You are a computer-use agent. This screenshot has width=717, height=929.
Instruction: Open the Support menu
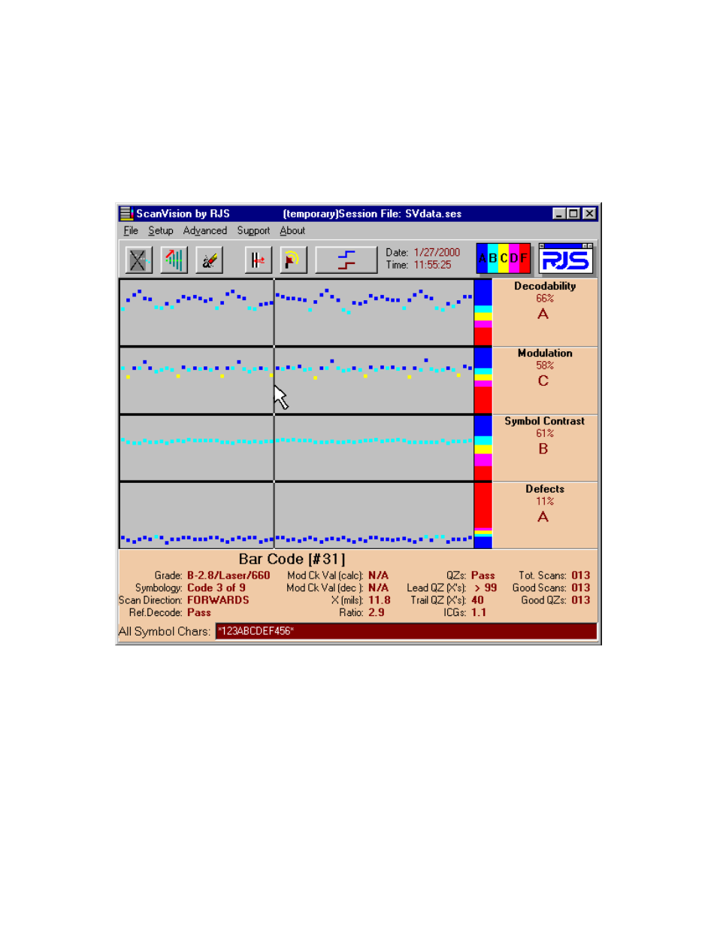tap(253, 231)
